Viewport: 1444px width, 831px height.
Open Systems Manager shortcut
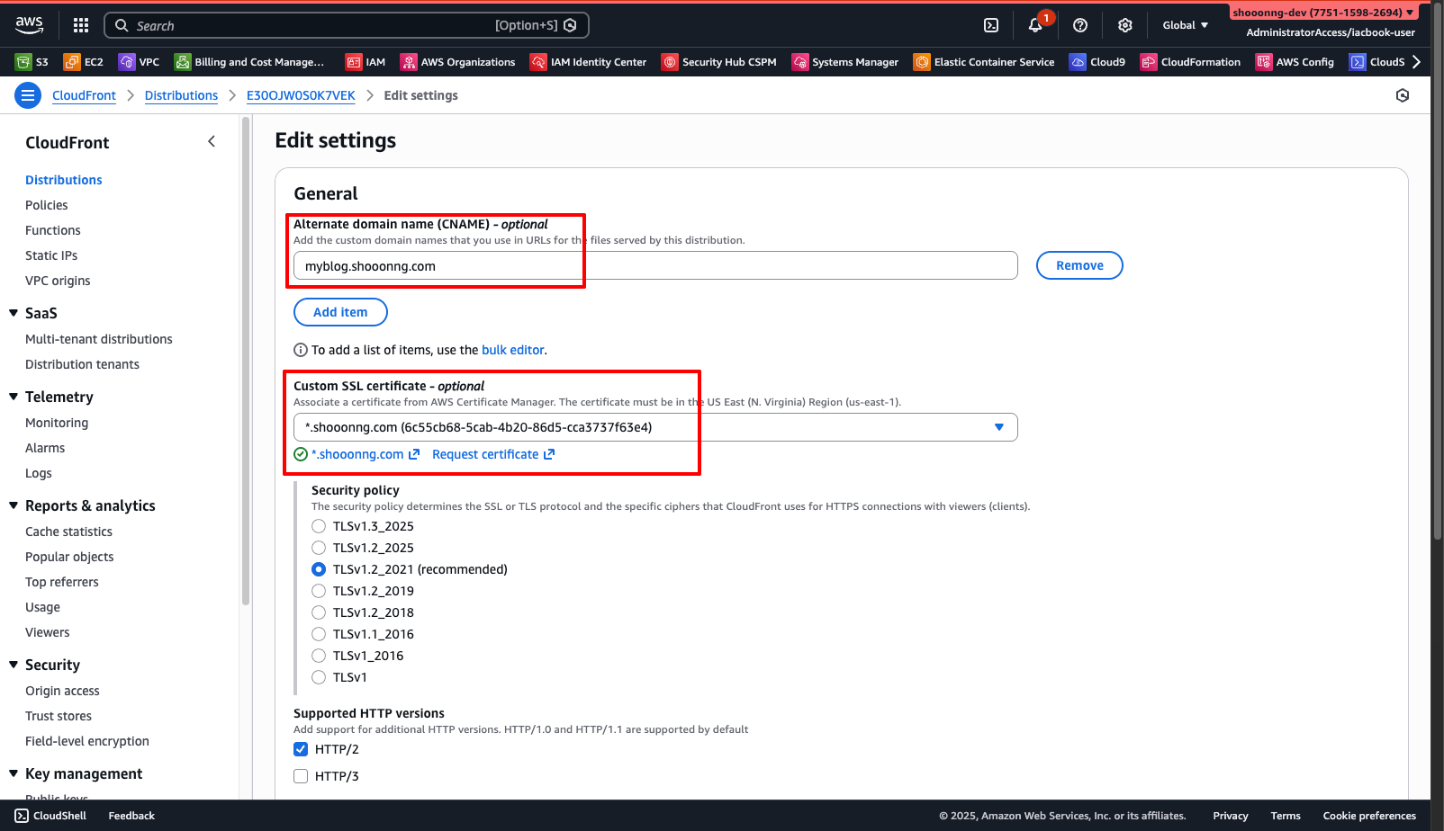click(x=845, y=62)
